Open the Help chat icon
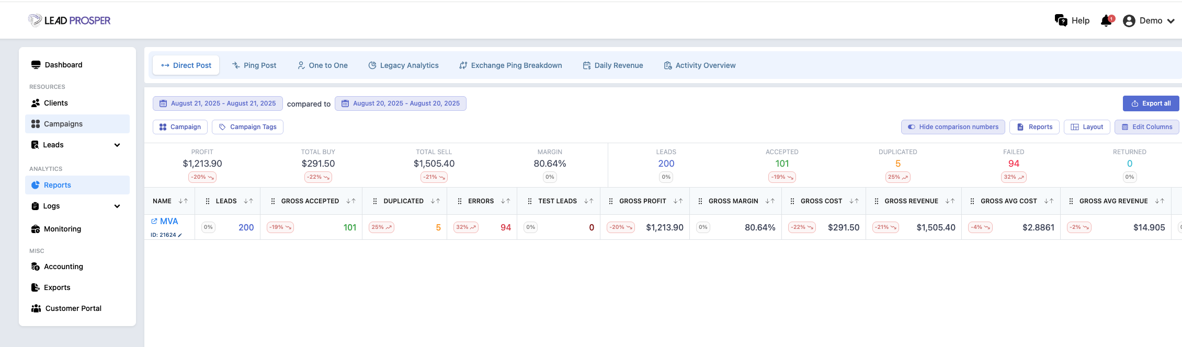 tap(1061, 20)
